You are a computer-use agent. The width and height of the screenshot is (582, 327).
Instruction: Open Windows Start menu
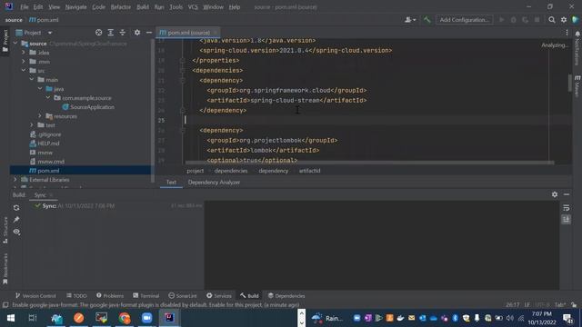pyautogui.click(x=11, y=318)
